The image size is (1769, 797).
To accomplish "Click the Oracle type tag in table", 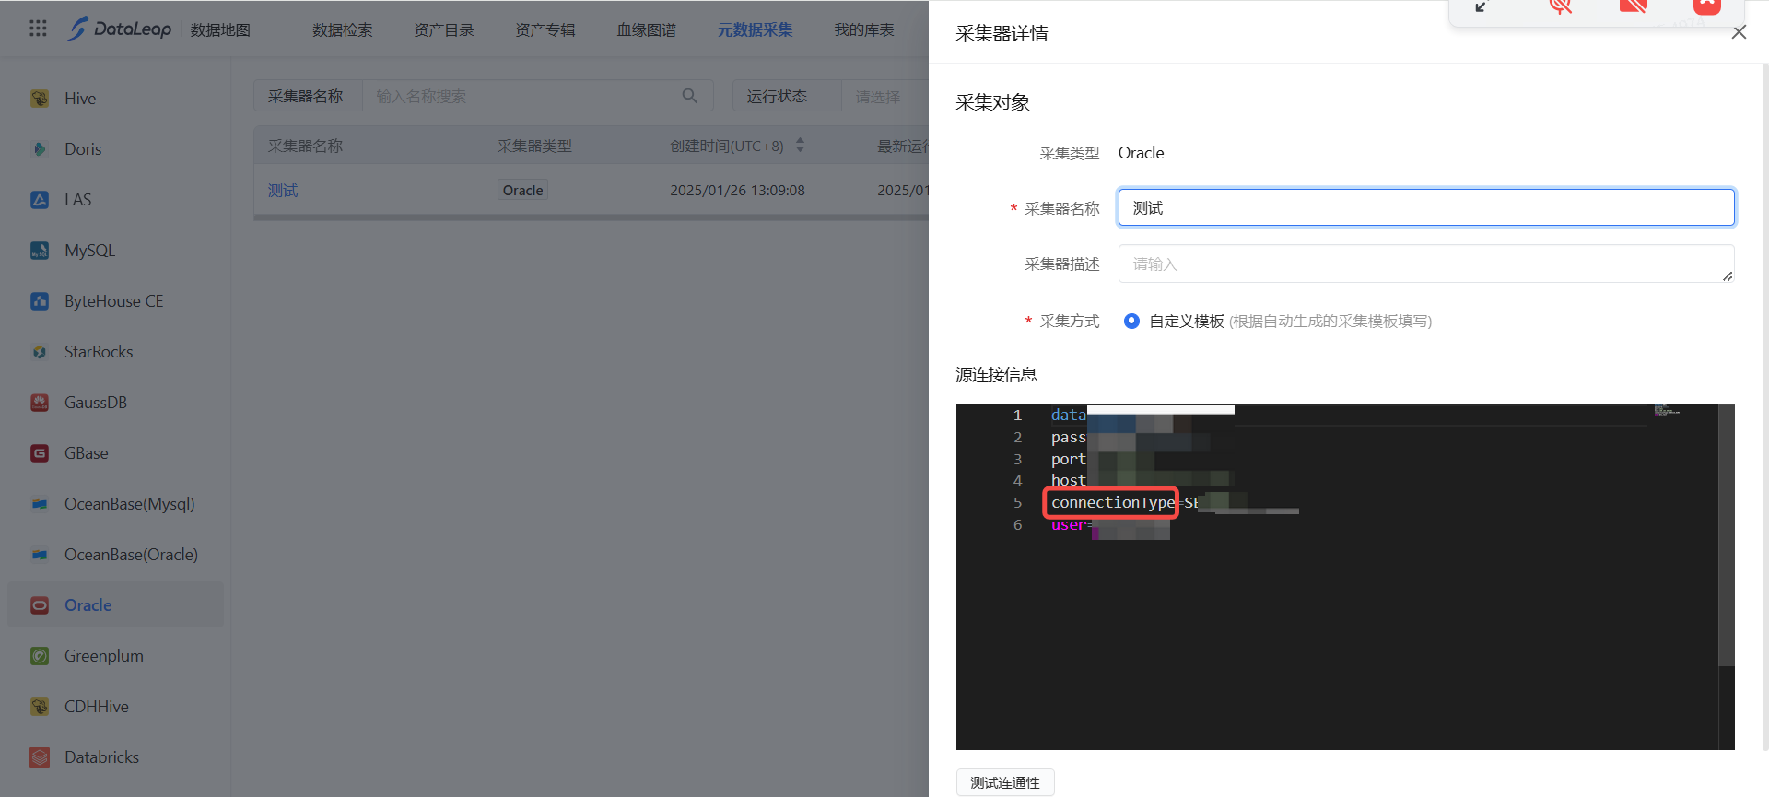I will point(522,191).
